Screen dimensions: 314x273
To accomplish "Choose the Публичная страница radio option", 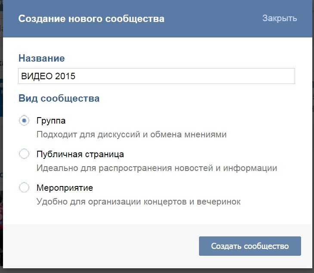I will [24, 154].
